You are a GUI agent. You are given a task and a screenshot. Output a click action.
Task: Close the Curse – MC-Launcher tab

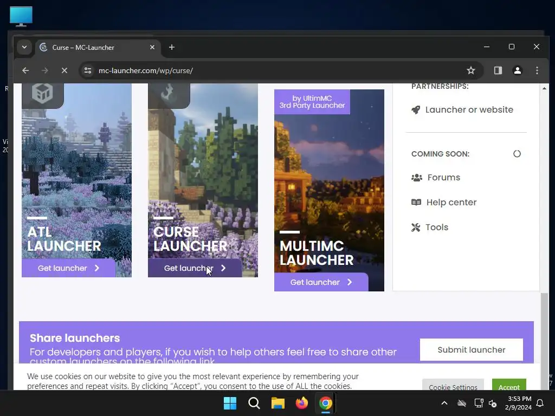(x=152, y=47)
